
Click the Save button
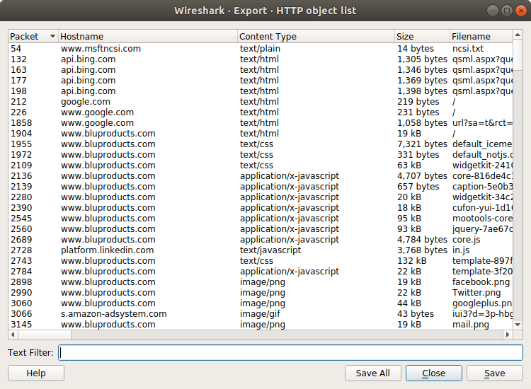(x=494, y=373)
